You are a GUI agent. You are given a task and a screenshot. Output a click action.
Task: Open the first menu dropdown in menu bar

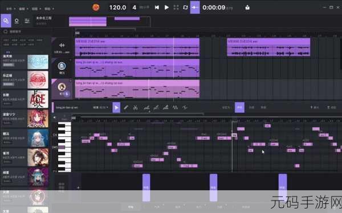point(10,9)
